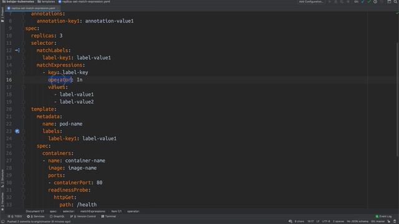Screen dimensions: 399x224
Task: Open the Project tool window sidebar button
Action: click(x=2, y=15)
